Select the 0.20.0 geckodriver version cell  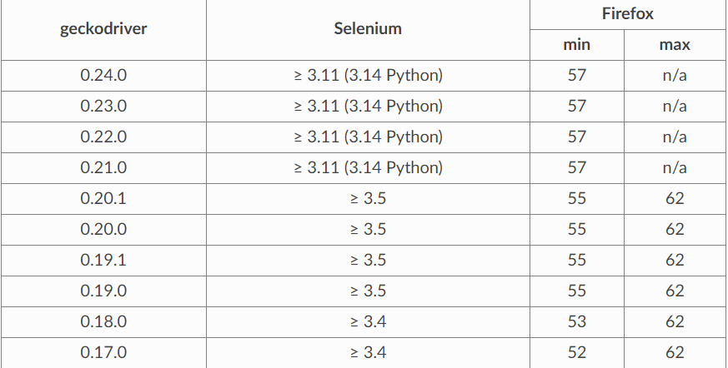[x=103, y=229]
